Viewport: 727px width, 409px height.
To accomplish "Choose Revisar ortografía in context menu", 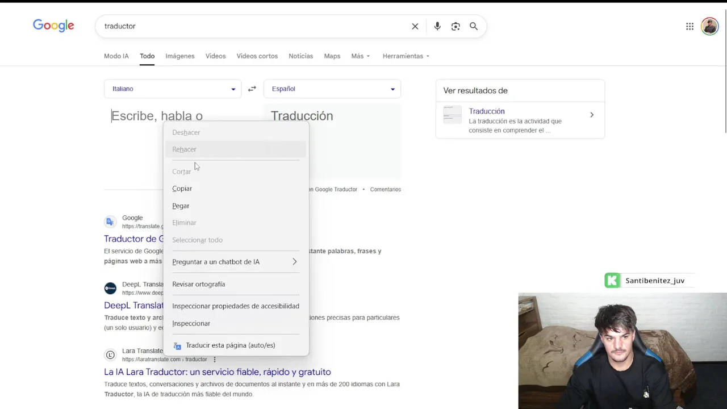I will (236, 284).
